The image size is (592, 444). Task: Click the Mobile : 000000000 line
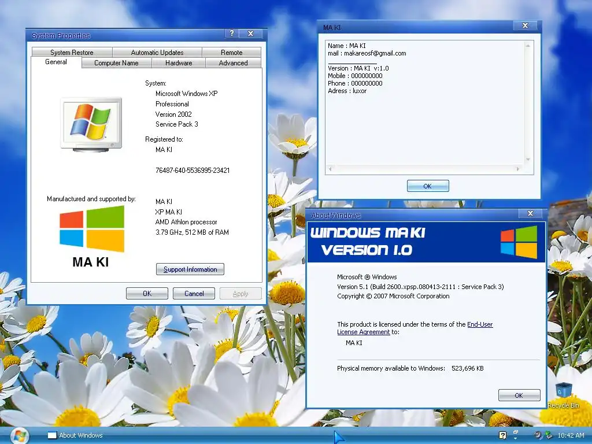point(355,76)
